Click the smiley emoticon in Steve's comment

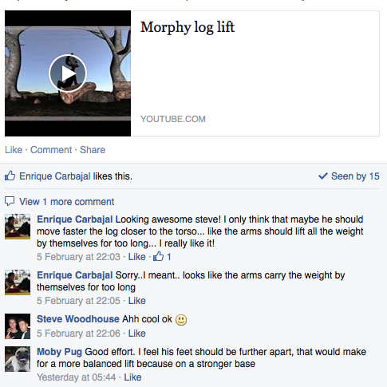click(x=181, y=320)
